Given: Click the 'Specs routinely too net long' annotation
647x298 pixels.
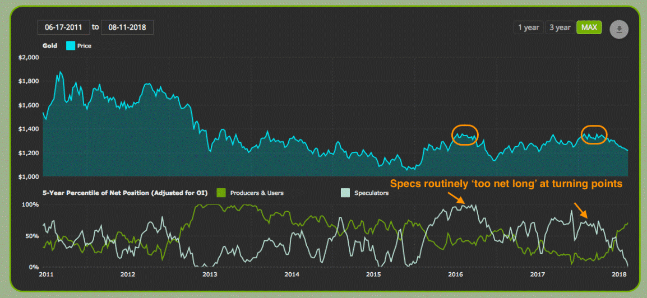Looking at the screenshot, I should tap(506, 184).
